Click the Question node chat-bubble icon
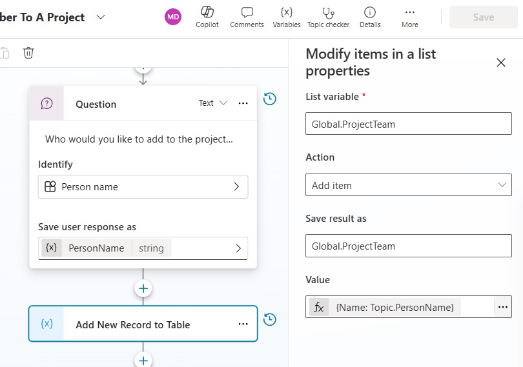This screenshot has width=523, height=367. point(46,103)
